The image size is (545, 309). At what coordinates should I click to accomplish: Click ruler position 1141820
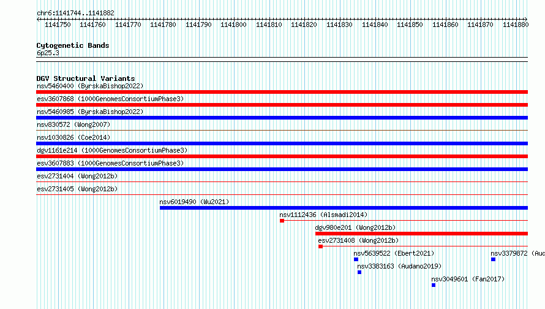(x=304, y=25)
